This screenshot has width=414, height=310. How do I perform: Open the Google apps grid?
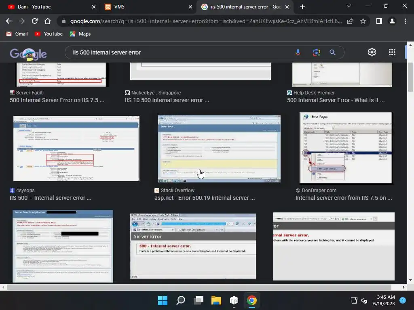pos(392,52)
